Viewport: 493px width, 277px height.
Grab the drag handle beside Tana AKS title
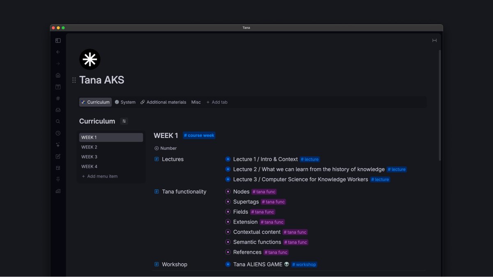pos(74,80)
